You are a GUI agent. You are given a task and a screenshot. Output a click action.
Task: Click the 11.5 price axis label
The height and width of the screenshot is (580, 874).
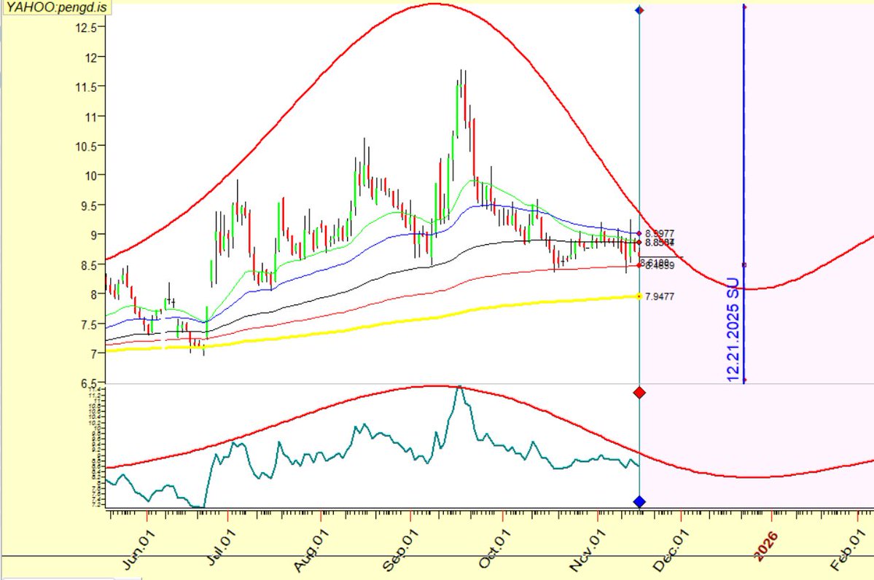87,87
